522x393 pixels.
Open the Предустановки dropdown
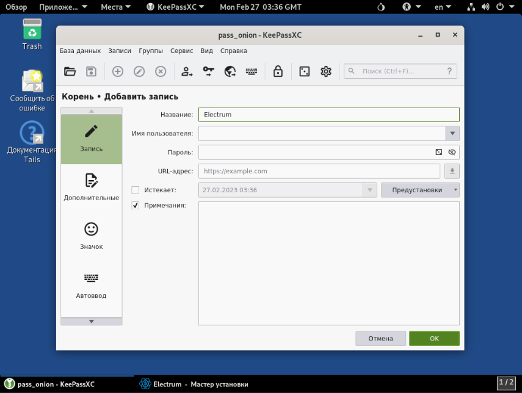(420, 190)
